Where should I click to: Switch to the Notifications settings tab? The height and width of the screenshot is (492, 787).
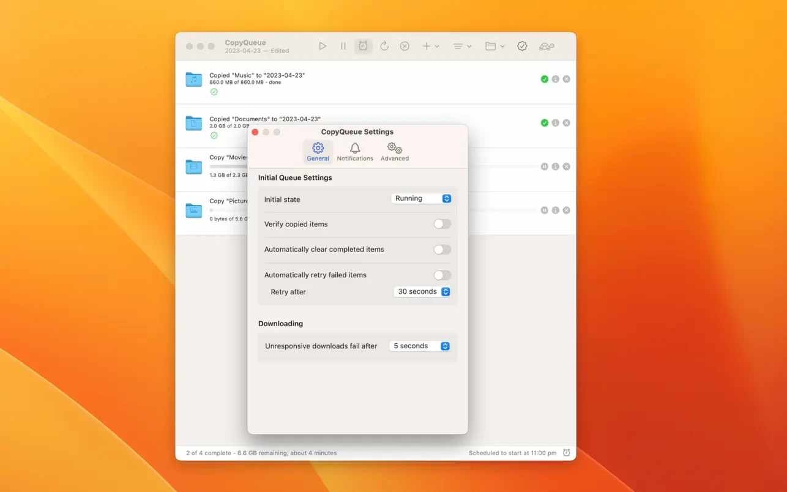click(355, 152)
